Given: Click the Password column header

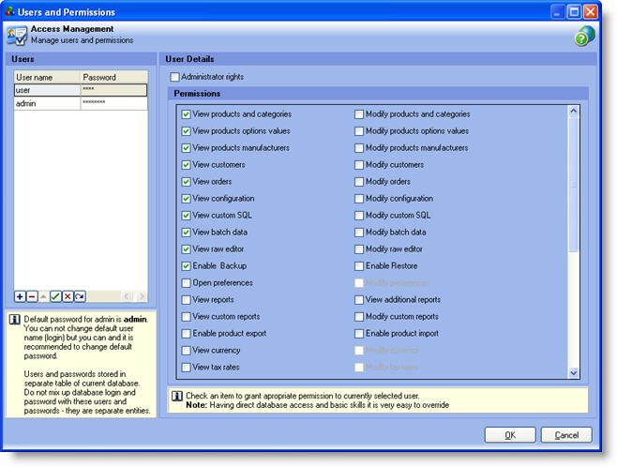Looking at the screenshot, I should pyautogui.click(x=113, y=77).
